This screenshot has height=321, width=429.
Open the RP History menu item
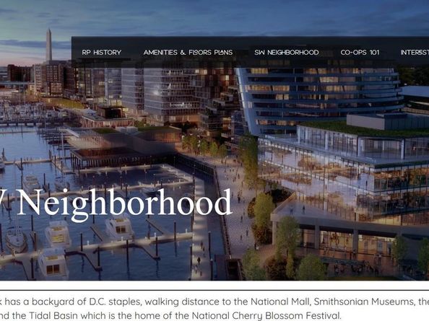coord(102,53)
